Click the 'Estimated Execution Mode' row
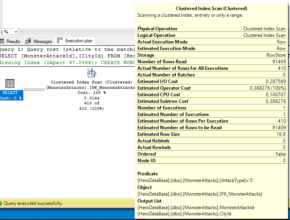The width and height of the screenshot is (290, 220). coord(212,49)
